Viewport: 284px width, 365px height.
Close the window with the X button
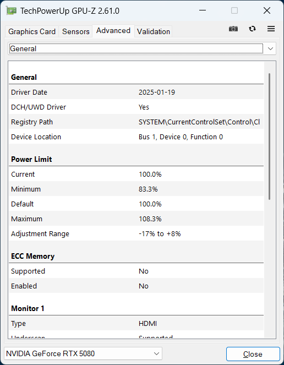(x=267, y=10)
